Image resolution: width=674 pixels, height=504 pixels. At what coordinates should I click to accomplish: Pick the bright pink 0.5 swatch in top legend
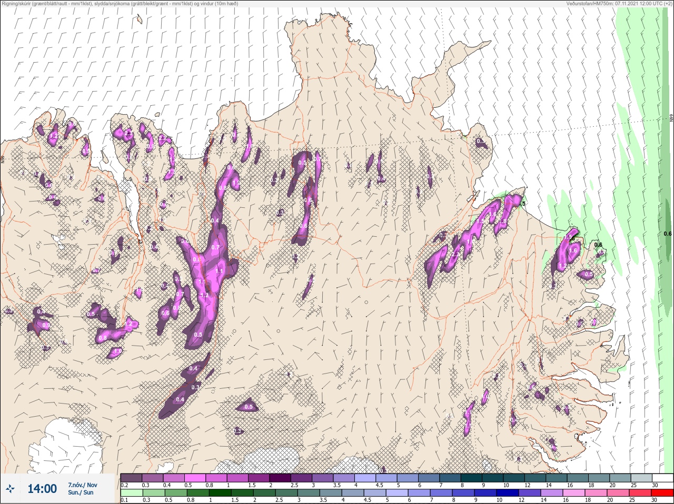pos(195,478)
